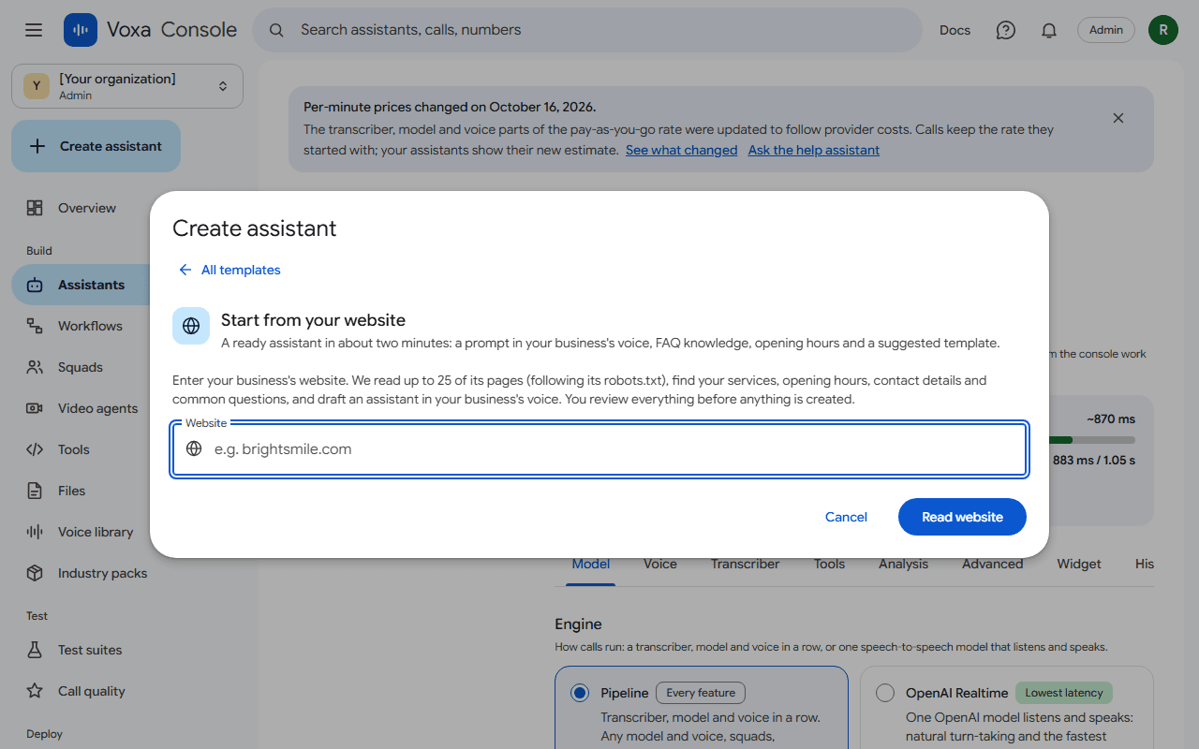Open the hamburger navigation menu
Screen dimensions: 1199x749
pyautogui.click(x=34, y=30)
